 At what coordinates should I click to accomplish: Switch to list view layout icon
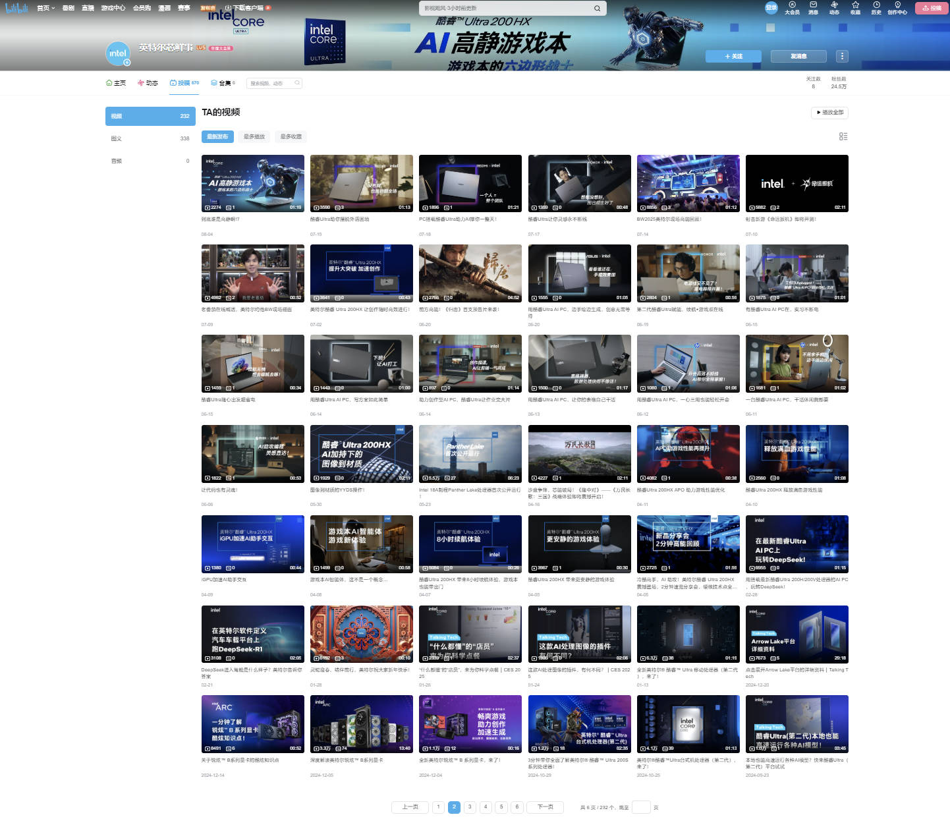pos(843,136)
